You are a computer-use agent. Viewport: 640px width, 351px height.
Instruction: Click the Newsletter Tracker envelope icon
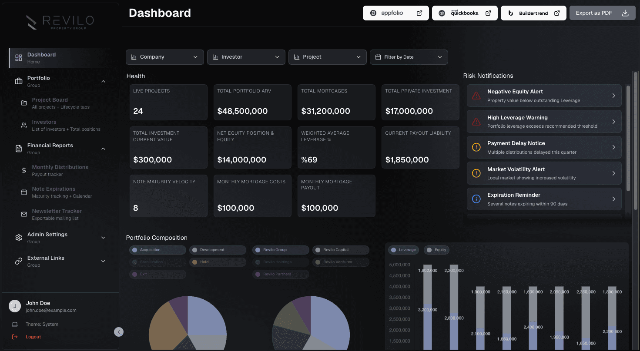(24, 214)
